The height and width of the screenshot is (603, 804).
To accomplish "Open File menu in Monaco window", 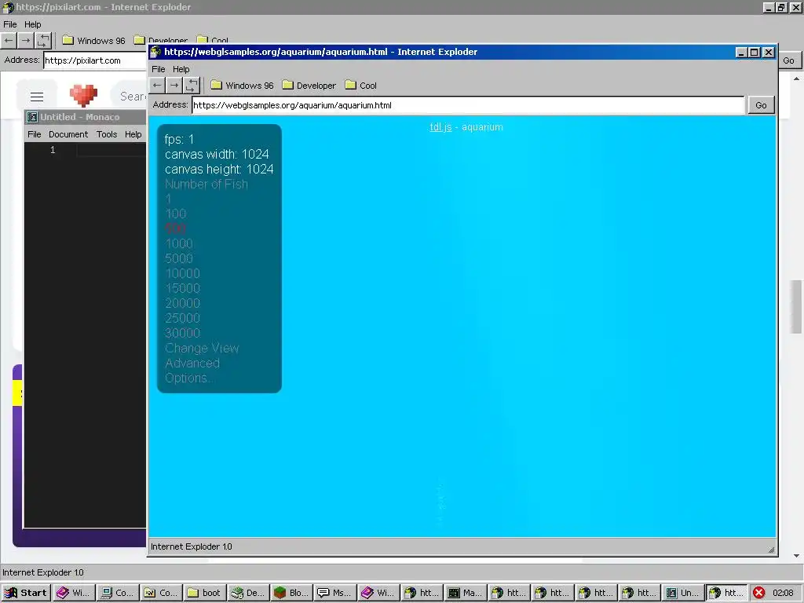I will 35,134.
